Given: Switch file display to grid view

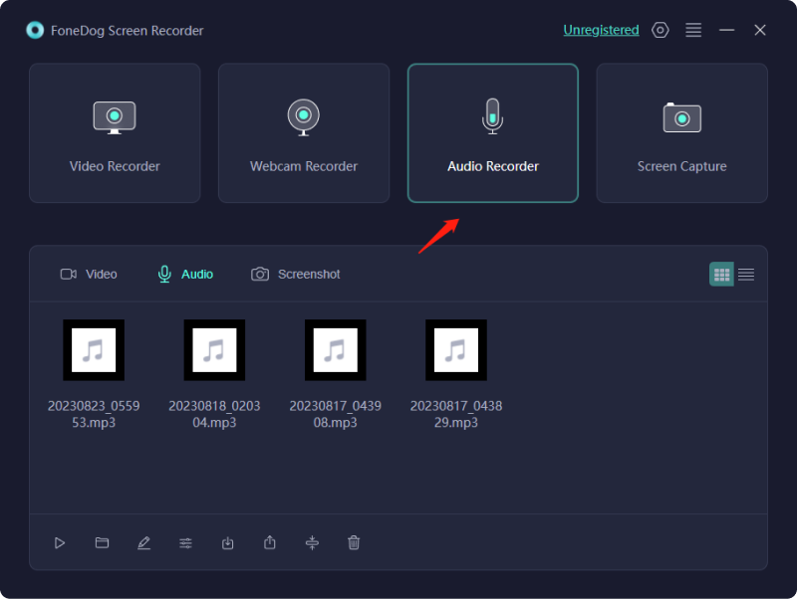Looking at the screenshot, I should (721, 274).
